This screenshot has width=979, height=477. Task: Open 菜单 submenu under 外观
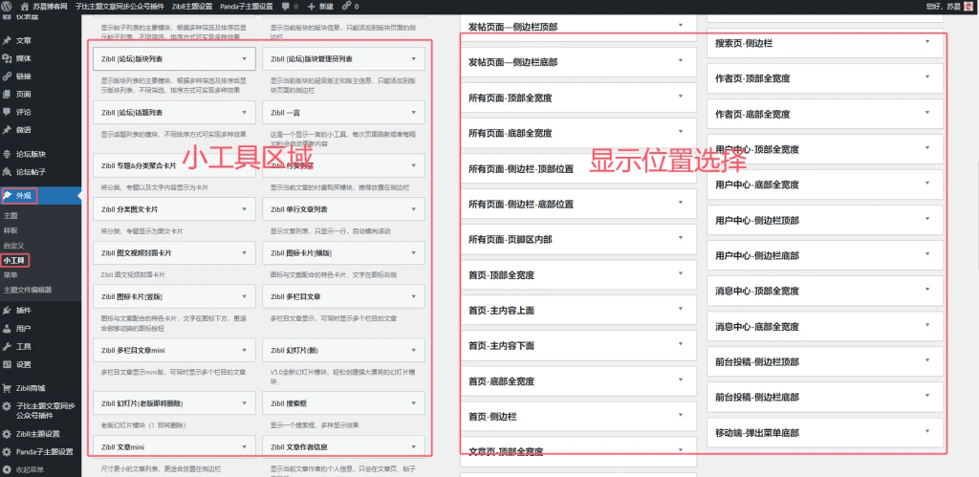[10, 274]
